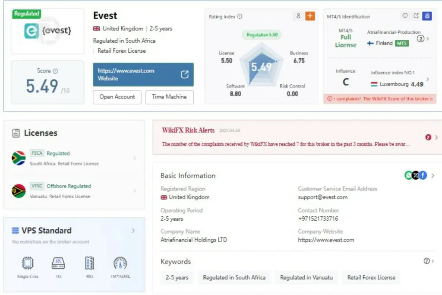Open the Facebook social icon
The height and width of the screenshot is (295, 442).
click(423, 175)
